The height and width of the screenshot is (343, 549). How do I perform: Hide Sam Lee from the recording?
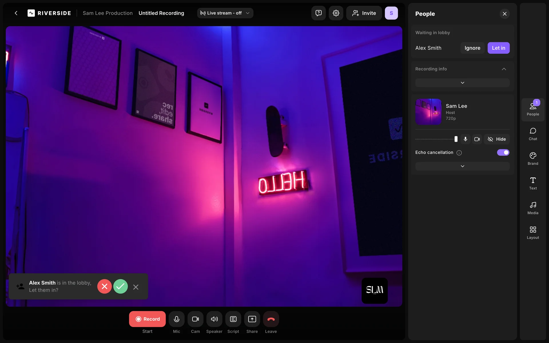497,139
